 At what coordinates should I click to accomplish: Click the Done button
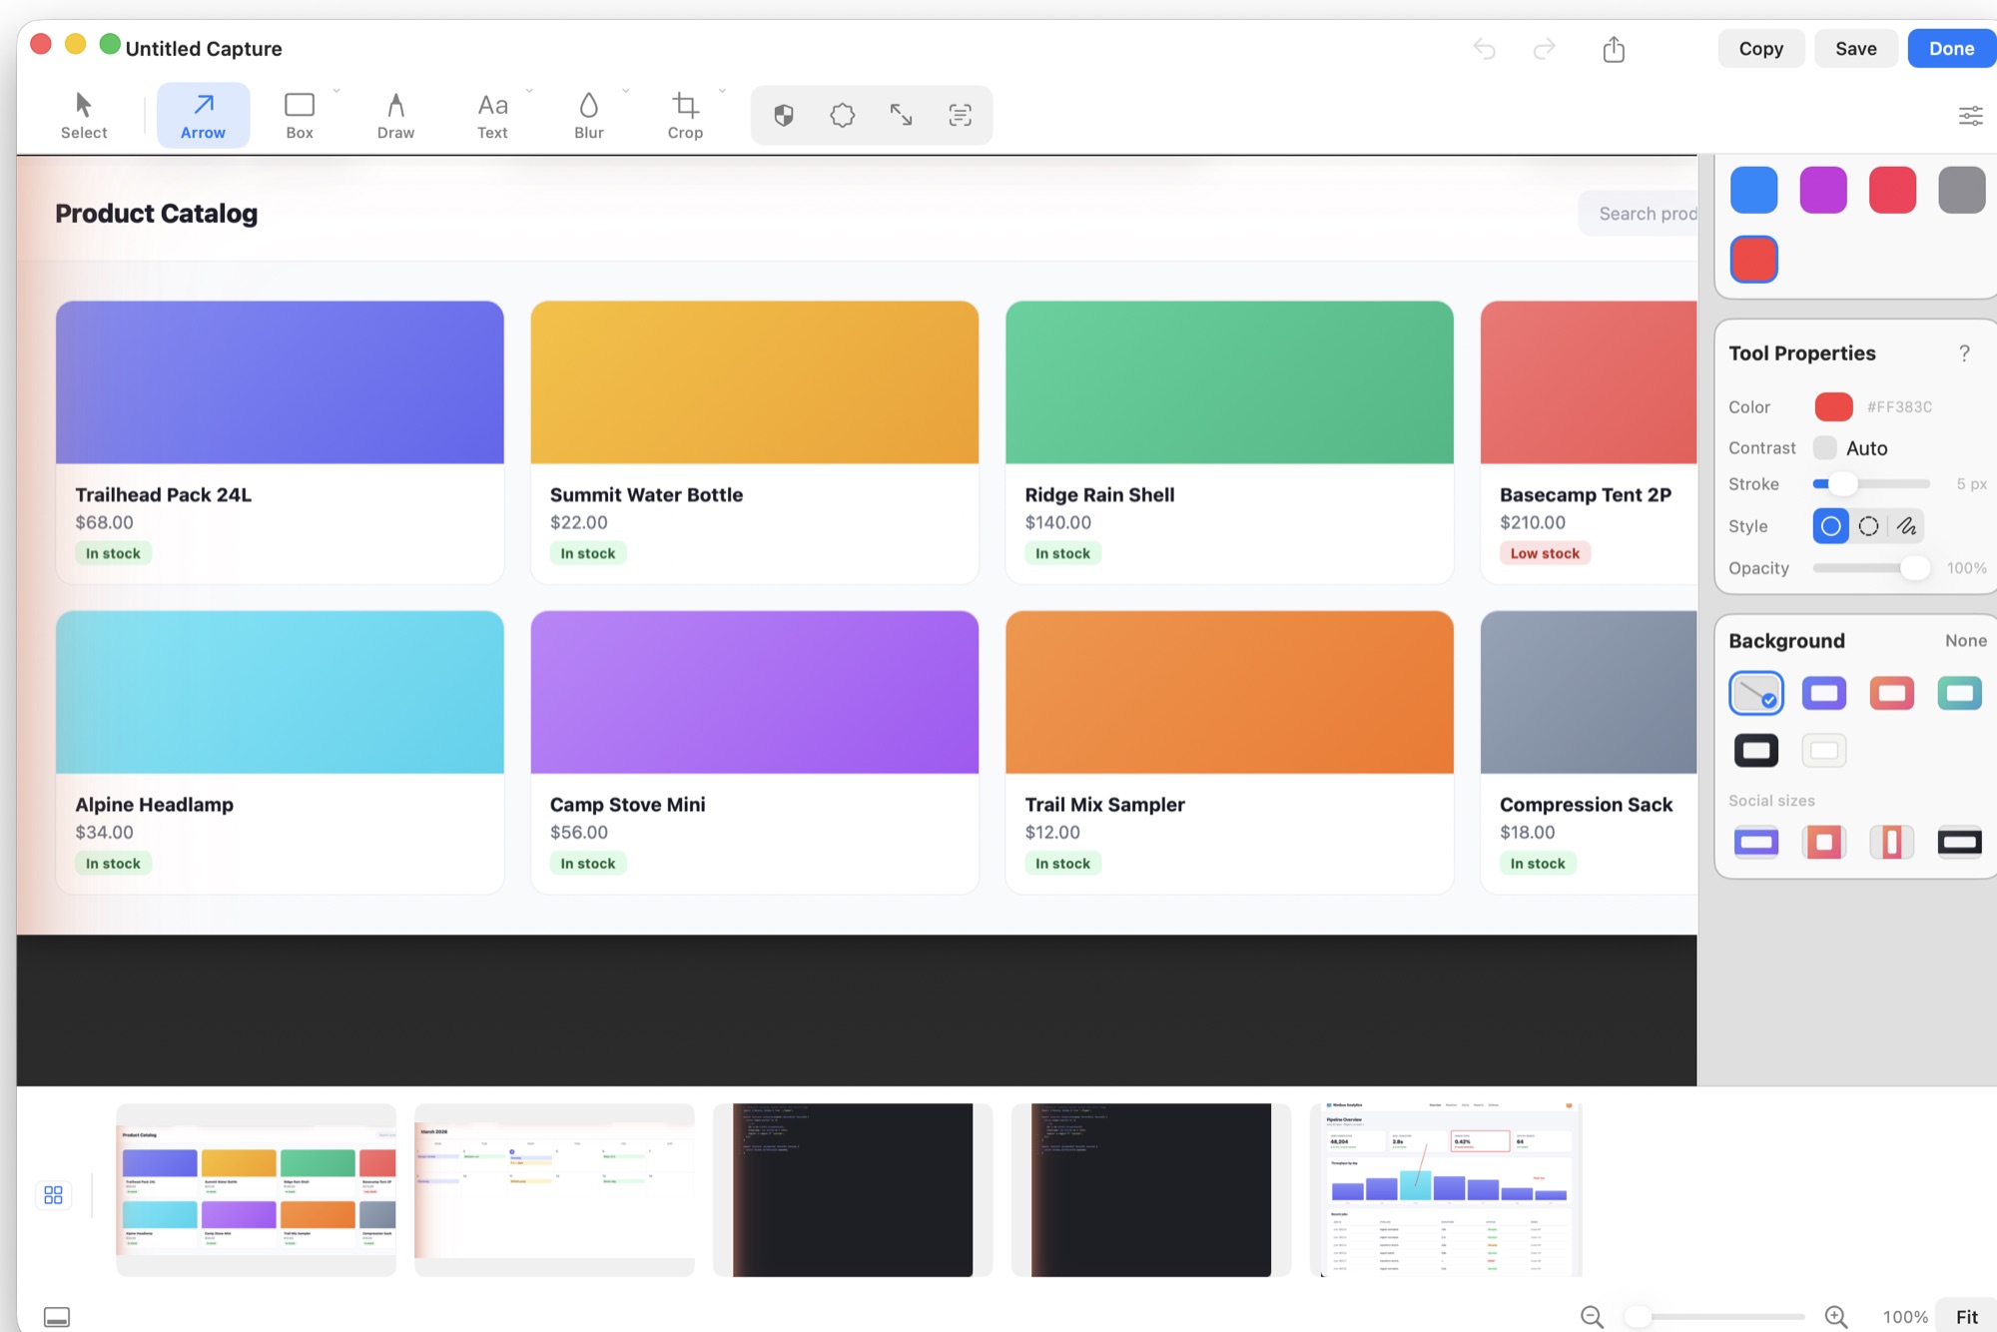coord(1952,49)
